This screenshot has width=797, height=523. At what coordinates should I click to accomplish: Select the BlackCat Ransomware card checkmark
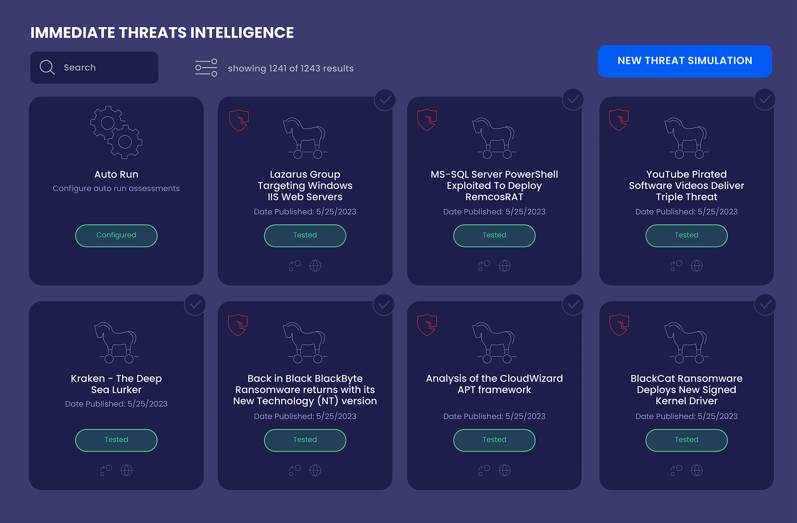click(x=765, y=305)
